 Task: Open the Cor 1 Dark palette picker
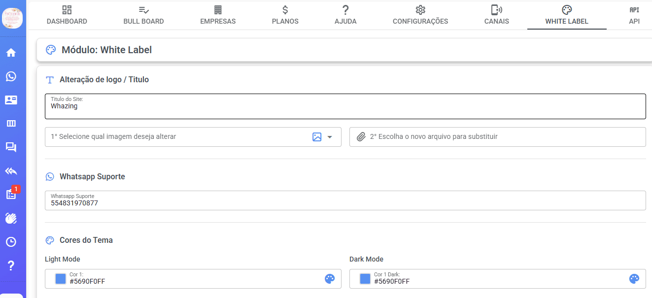point(634,279)
